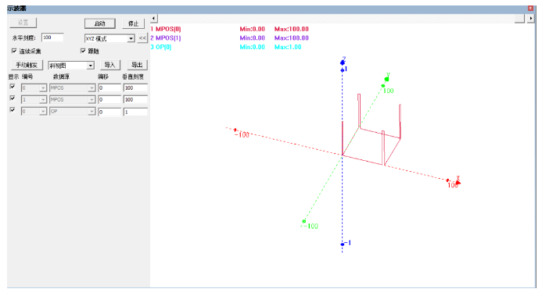This screenshot has width=542, height=296.
Task: Click the 导入 import button
Action: 110,65
